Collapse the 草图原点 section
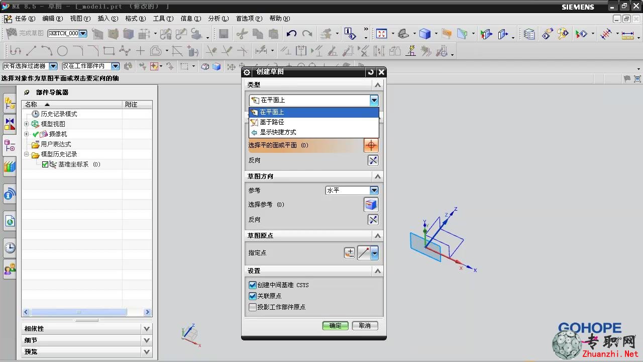 tap(378, 235)
